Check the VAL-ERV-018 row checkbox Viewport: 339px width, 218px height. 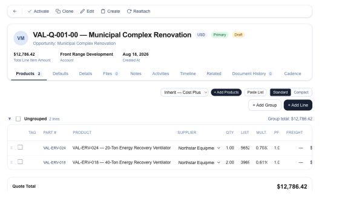tap(20, 162)
